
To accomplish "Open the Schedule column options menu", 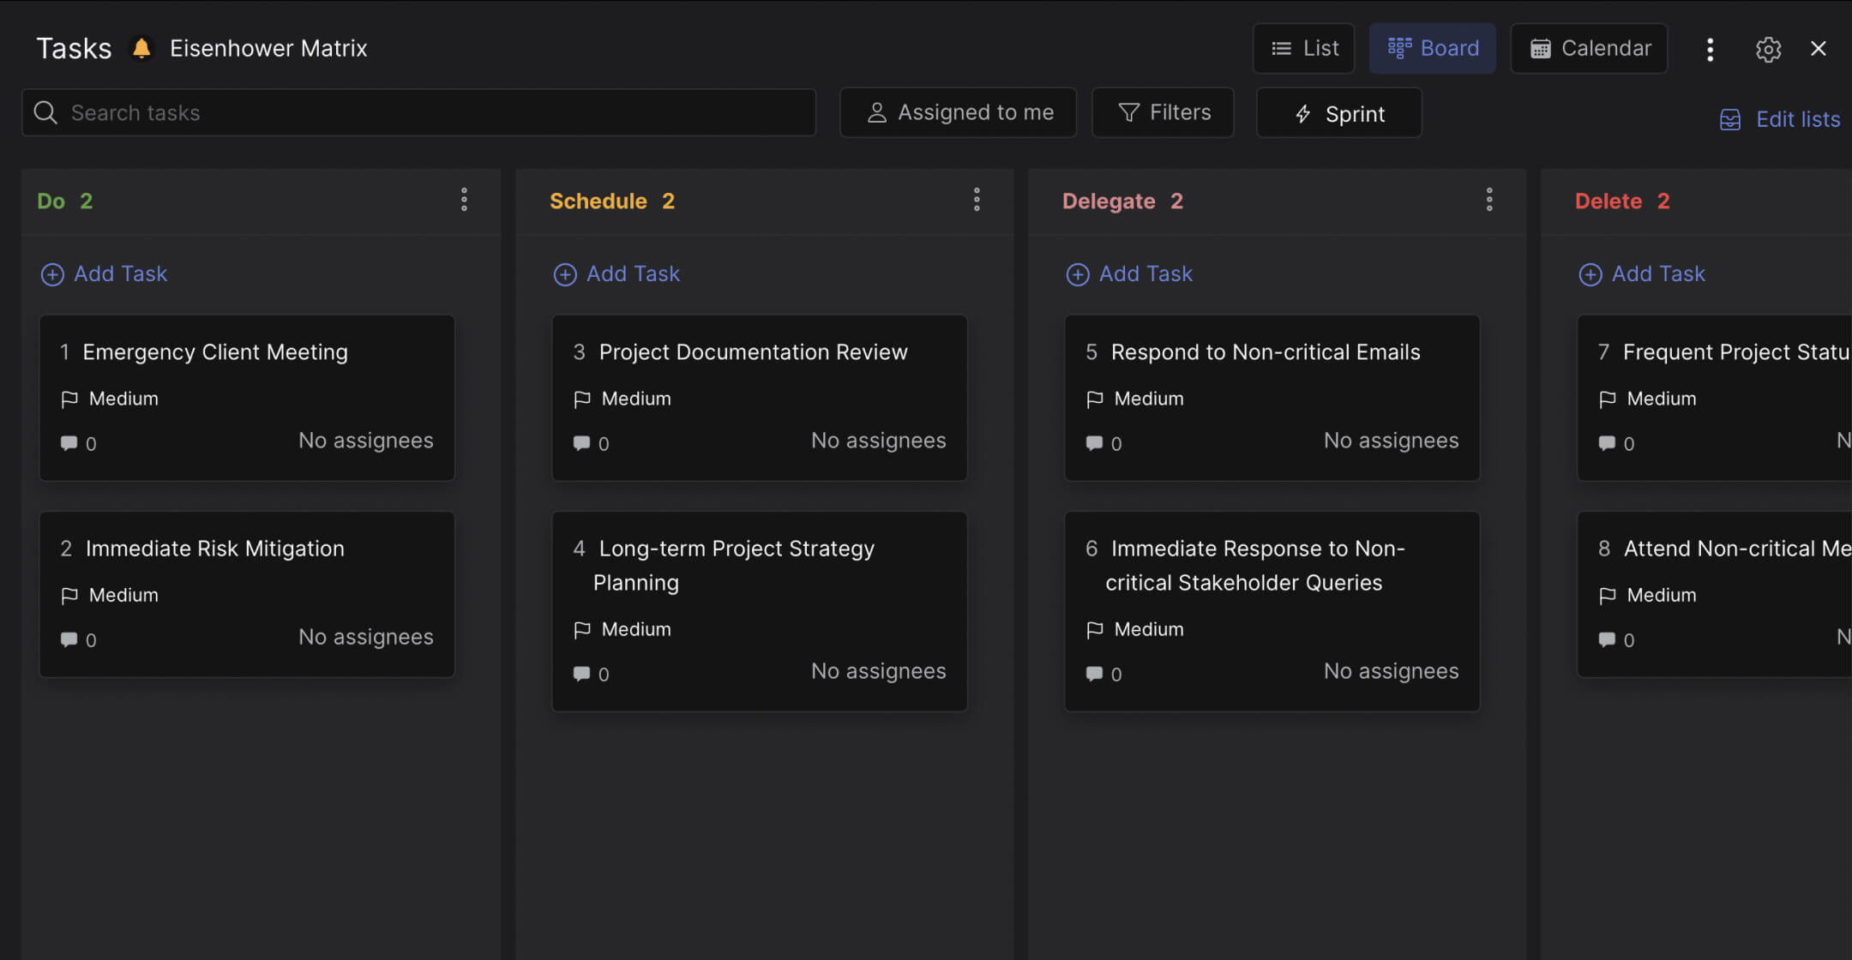I will 977,200.
